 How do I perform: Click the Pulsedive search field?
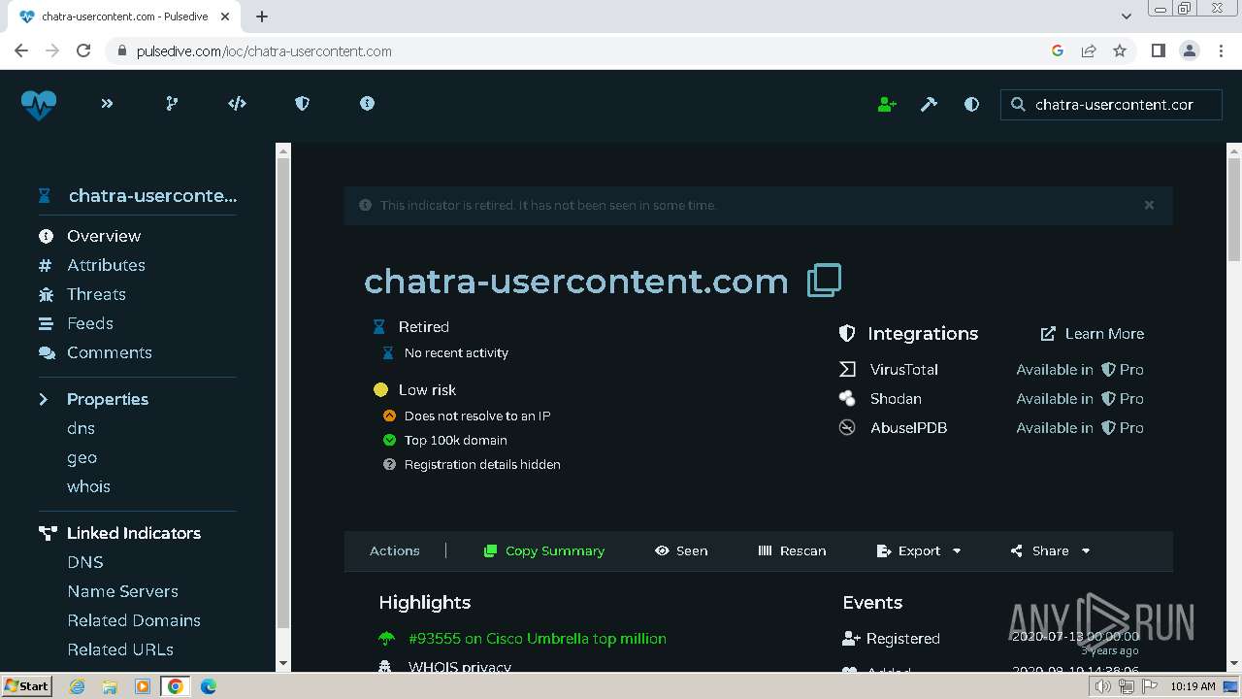click(1111, 104)
